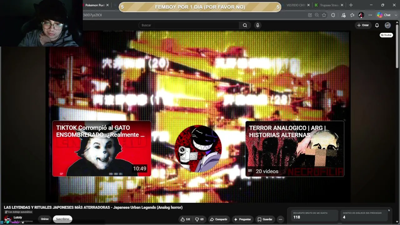Viewport: 400px width, 225px height.
Task: Click the video title LAS LEYENDAS Y RITUALES
Action: [93, 207]
